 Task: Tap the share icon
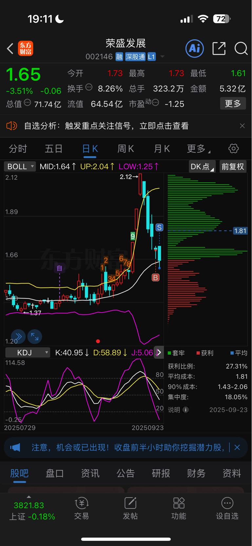coord(219,49)
